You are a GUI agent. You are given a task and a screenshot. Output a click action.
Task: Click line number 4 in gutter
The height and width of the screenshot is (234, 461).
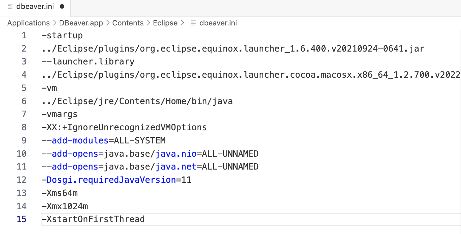(24, 75)
